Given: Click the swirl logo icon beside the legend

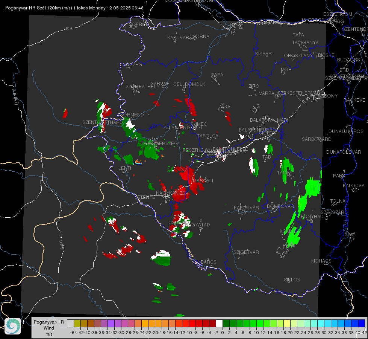Looking at the screenshot, I should [x=13, y=326].
